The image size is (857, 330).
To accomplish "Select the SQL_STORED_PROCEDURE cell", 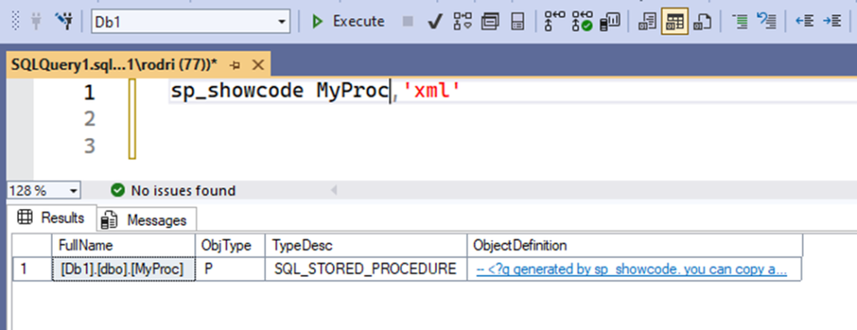I will click(x=367, y=269).
